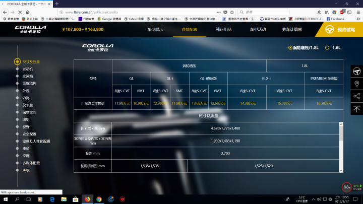
Task: Open File Explorer from taskbar
Action: pos(64,199)
